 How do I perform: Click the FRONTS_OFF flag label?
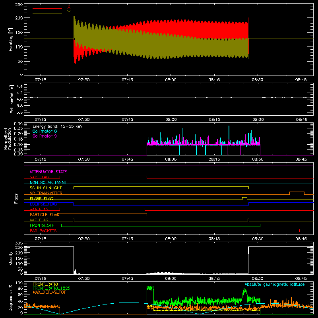pyautogui.click(x=42, y=225)
